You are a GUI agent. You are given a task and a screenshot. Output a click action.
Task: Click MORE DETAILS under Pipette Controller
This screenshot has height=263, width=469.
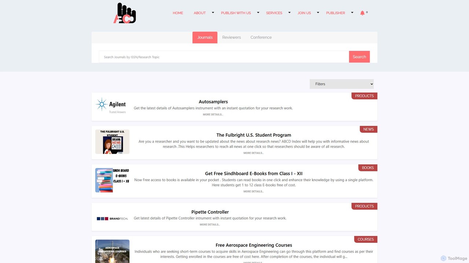pyautogui.click(x=210, y=225)
